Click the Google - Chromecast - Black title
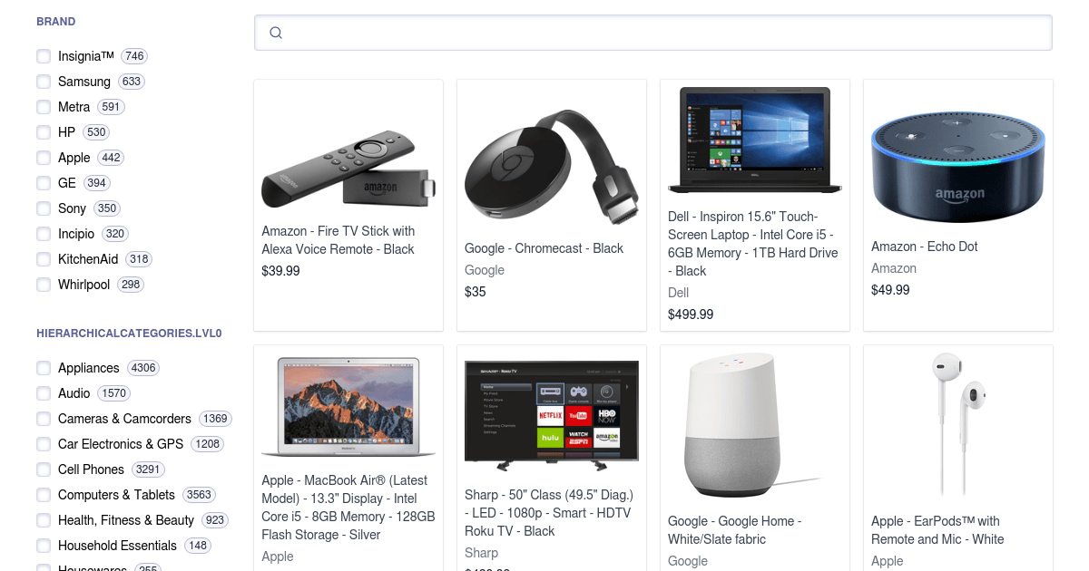Screen dimensions: 1089x571 tap(544, 248)
